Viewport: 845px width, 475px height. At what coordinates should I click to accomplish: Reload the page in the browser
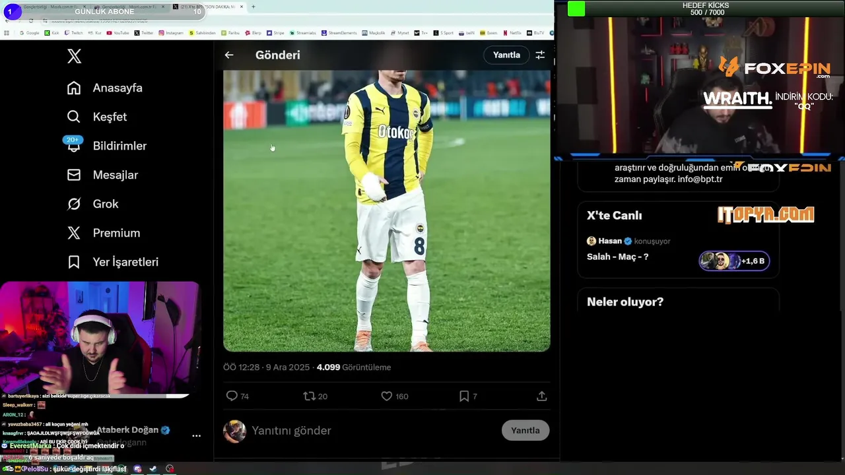pos(31,20)
